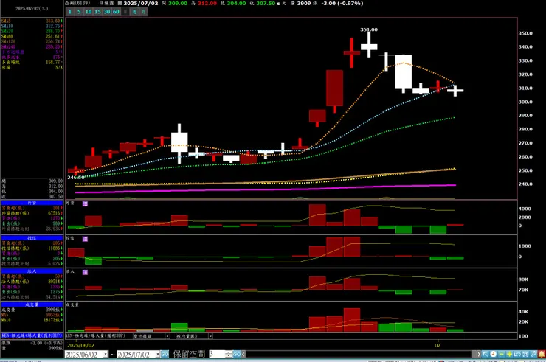Open settings icon in the 法人 indicator panel

point(85,272)
